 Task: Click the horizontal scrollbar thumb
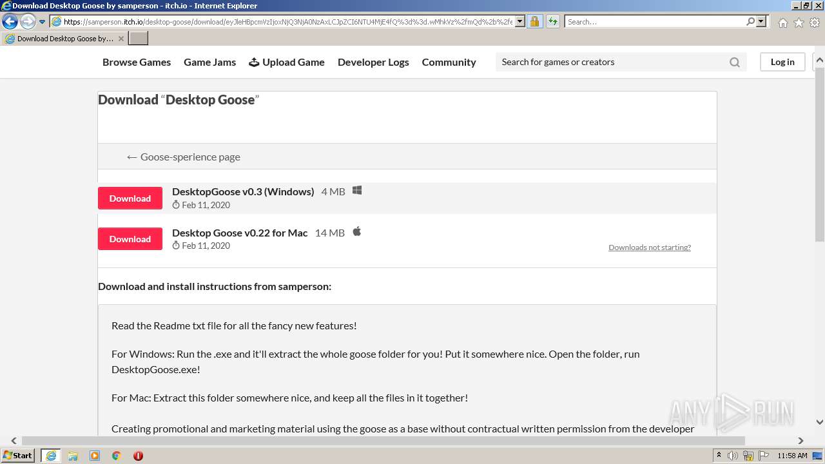[x=383, y=441]
